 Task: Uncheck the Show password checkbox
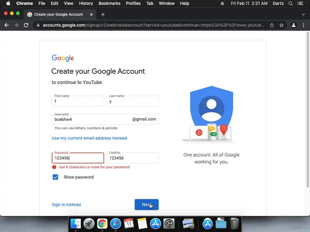(55, 177)
